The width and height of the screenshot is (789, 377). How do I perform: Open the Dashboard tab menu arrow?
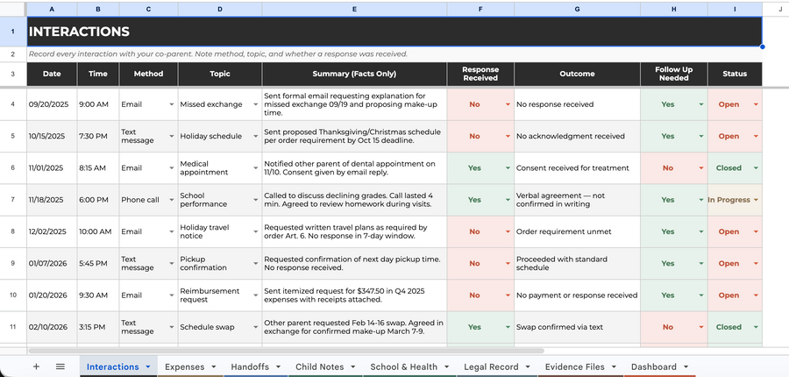point(686,367)
